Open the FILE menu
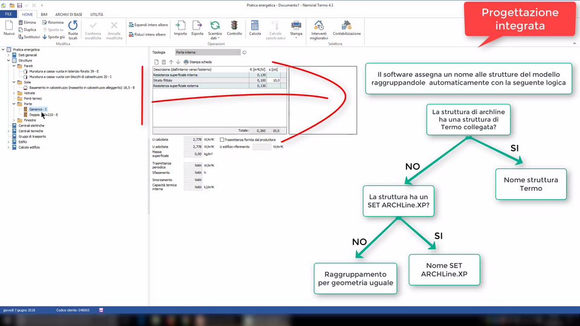Viewport: 580px width, 326px height. (x=8, y=14)
